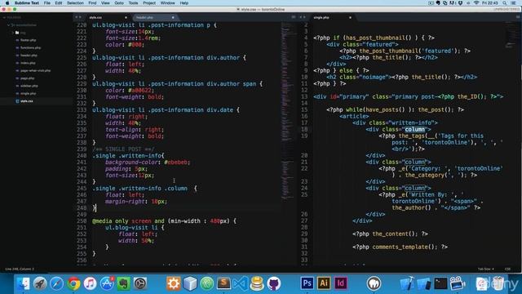Open InDesign from the Dock
522x294 pixels.
pyautogui.click(x=341, y=283)
